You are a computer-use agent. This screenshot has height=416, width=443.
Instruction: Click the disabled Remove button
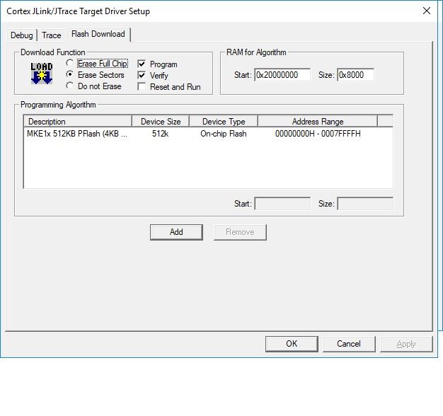pyautogui.click(x=240, y=232)
